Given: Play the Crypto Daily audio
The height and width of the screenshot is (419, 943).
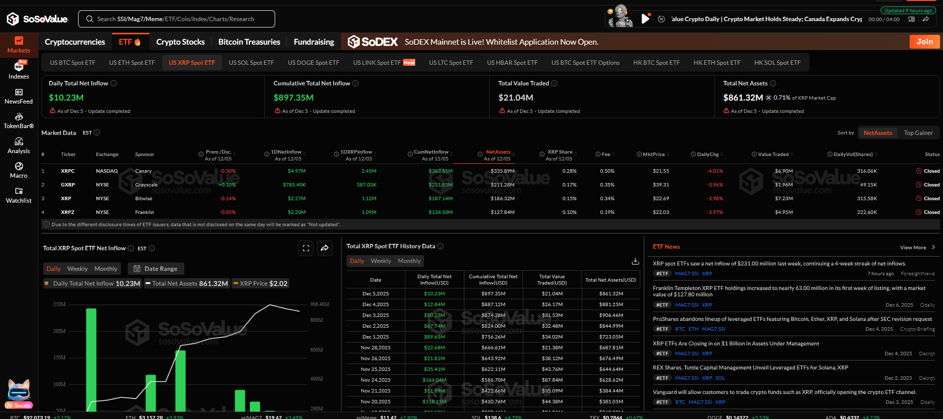Looking at the screenshot, I should 645,19.
